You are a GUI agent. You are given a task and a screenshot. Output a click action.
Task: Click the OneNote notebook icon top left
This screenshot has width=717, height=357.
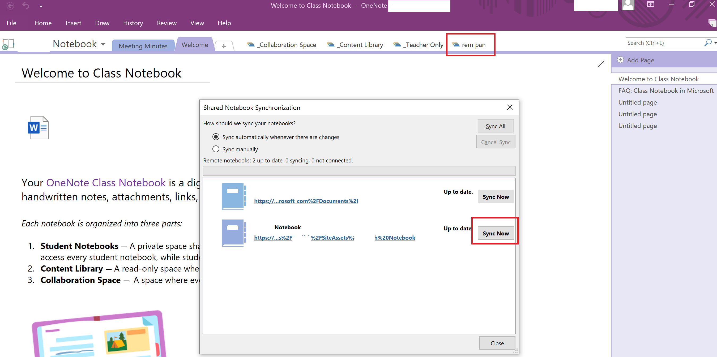(8, 44)
